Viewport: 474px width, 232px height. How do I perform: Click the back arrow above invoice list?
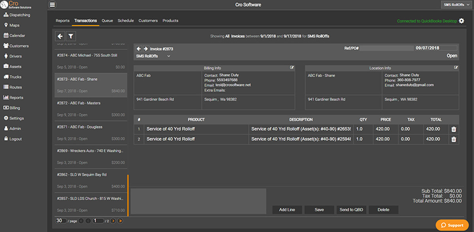(x=60, y=36)
